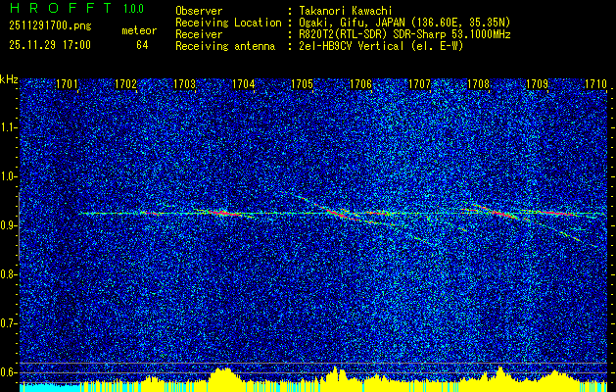Click the 1.1 kHz axis label
616x392 pixels.
tap(9, 127)
